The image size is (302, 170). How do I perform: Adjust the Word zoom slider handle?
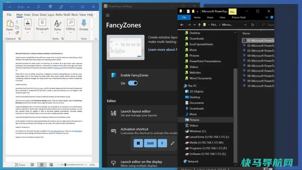(x=65, y=165)
